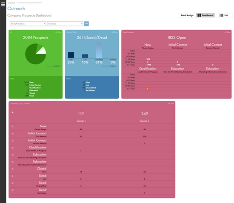Switch to the List view tab

224,15
